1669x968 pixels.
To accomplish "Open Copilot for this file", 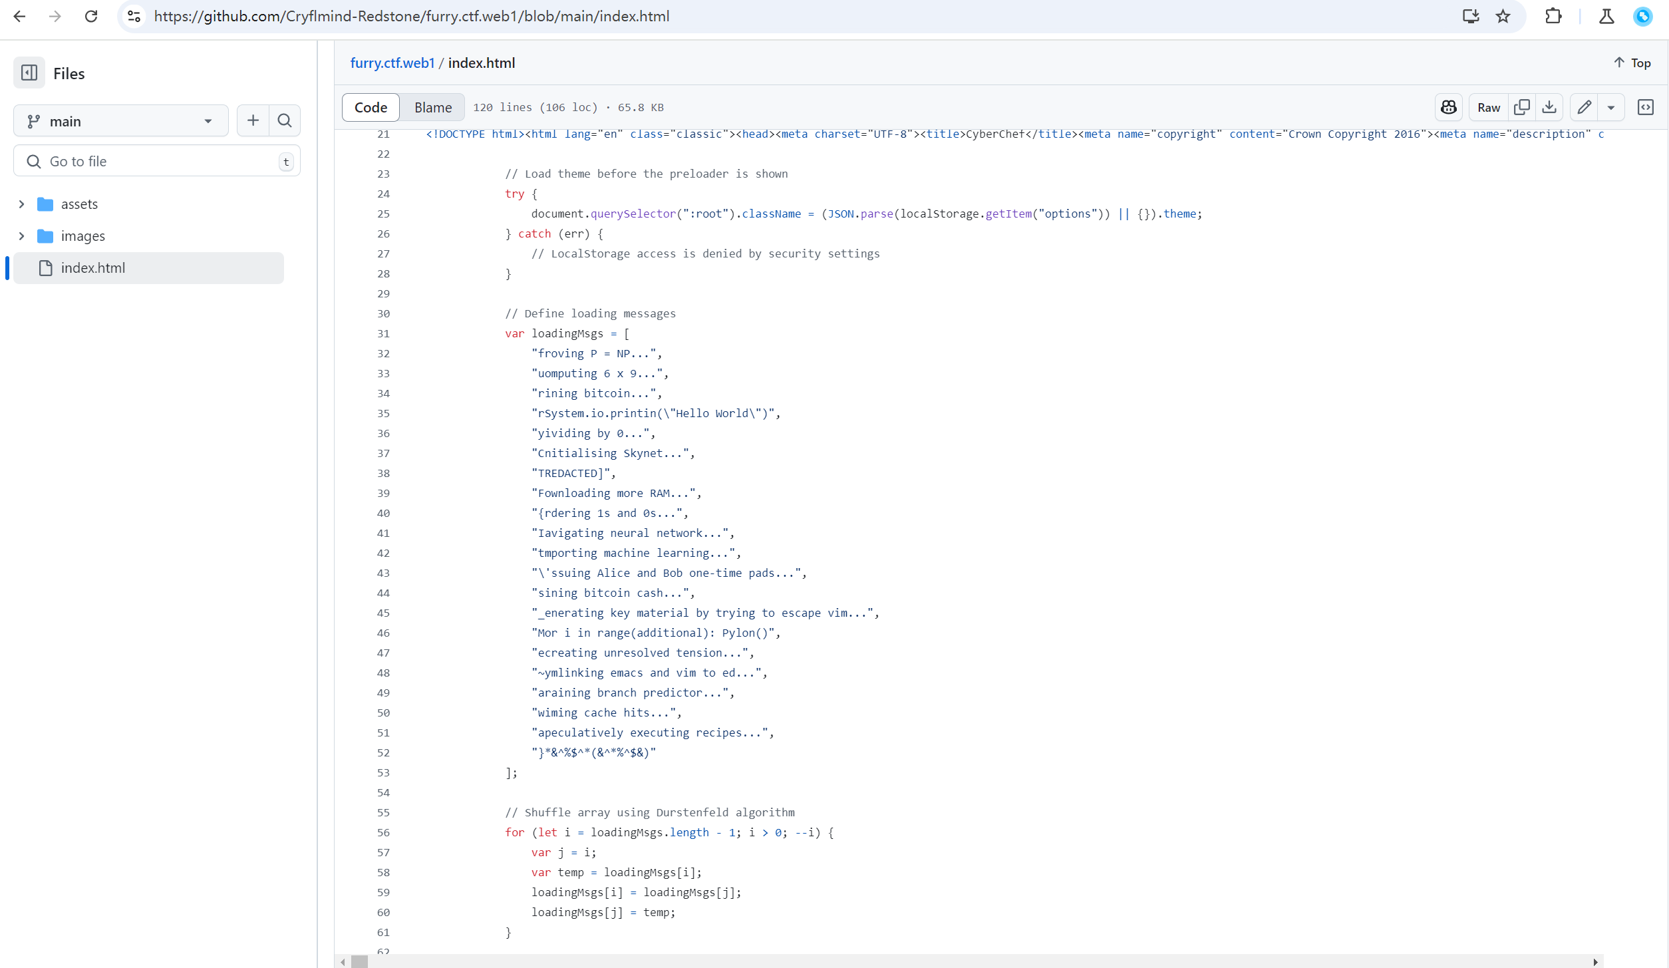I will click(1449, 107).
